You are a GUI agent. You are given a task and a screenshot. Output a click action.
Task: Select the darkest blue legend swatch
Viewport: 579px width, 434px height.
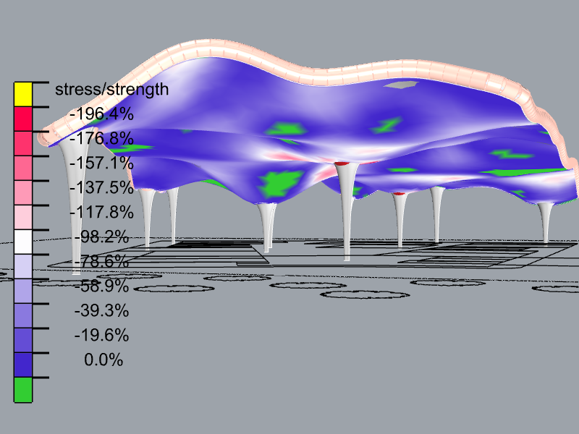(23, 365)
